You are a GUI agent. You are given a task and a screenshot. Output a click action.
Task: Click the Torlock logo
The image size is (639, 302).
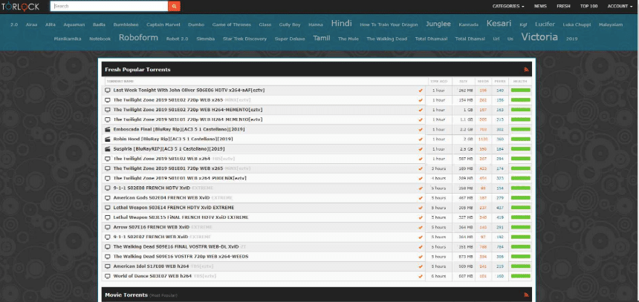20,6
